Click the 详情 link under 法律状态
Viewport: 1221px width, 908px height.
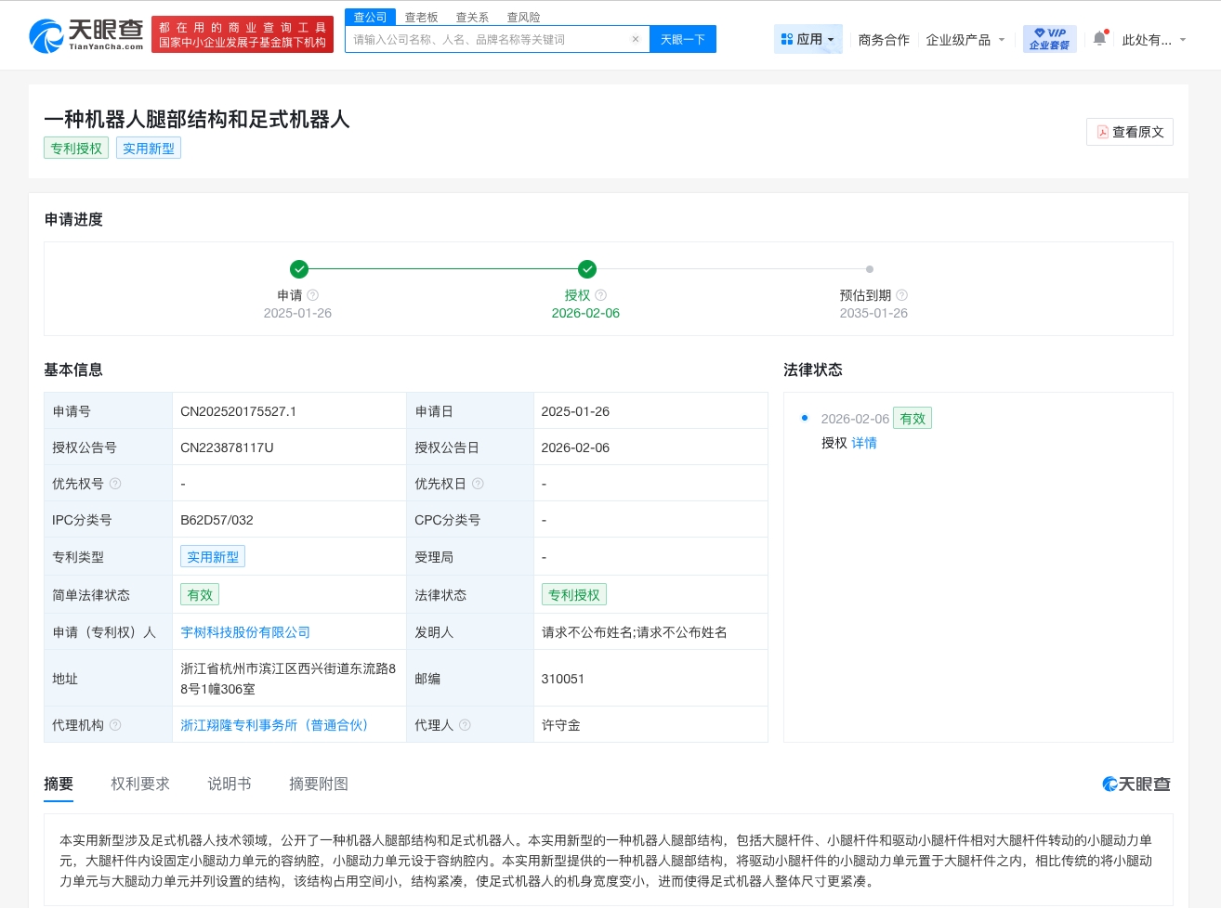click(864, 443)
